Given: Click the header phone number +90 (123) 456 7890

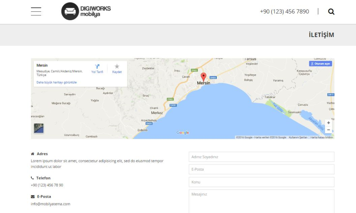Looking at the screenshot, I should tap(284, 11).
